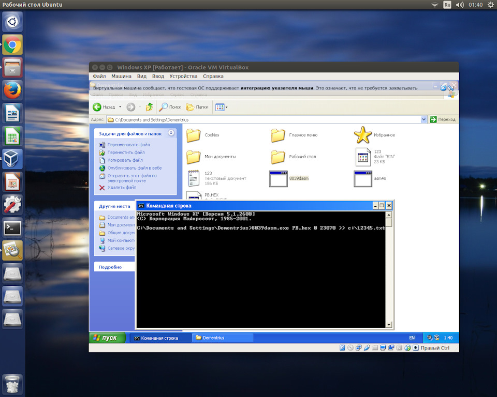Select the Рабочий стол folder

294,157
